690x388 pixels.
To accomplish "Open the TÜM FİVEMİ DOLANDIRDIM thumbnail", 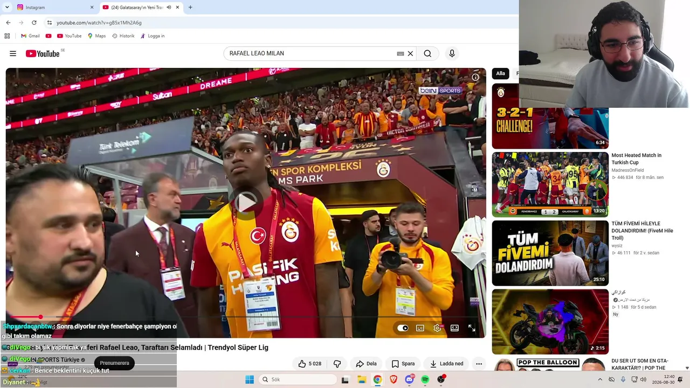I will tap(550, 253).
